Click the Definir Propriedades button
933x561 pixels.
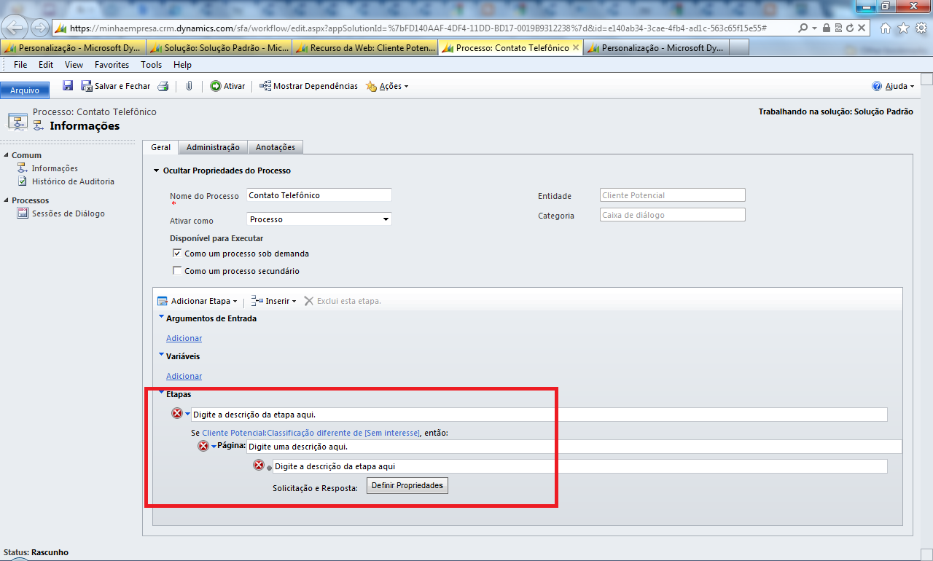coord(407,485)
